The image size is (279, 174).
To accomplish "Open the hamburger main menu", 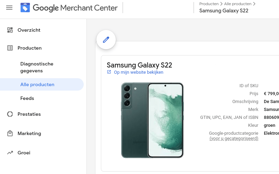I will [9, 8].
